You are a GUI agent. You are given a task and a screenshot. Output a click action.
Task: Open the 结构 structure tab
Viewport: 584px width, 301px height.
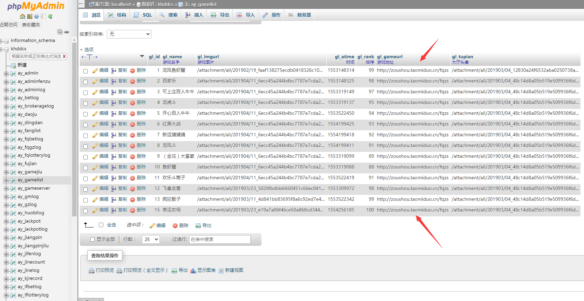(117, 15)
